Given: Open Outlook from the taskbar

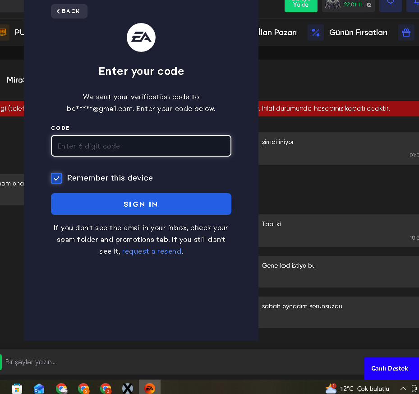Looking at the screenshot, I should (39, 389).
